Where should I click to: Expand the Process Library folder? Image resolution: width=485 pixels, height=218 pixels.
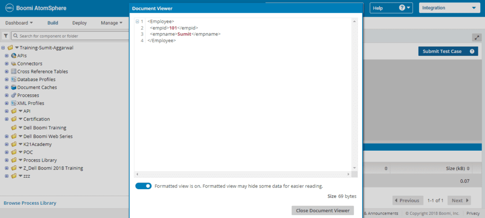pos(7,160)
